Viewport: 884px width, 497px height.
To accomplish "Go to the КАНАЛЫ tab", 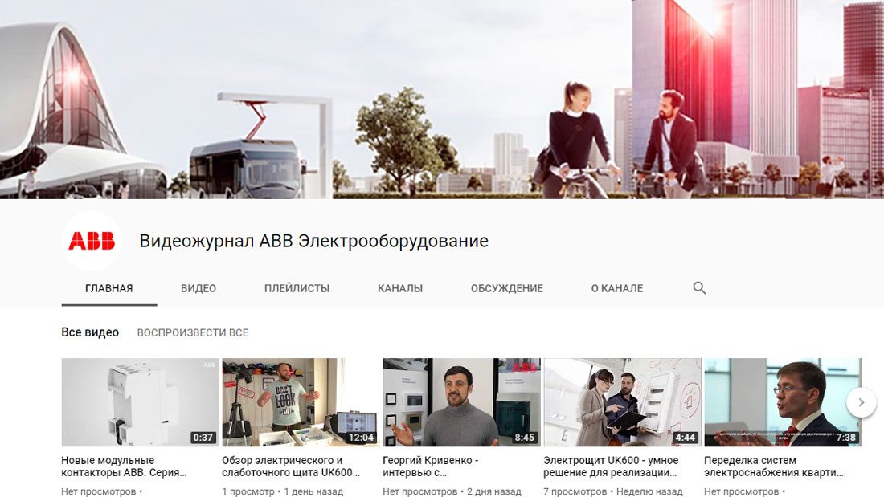I will pyautogui.click(x=400, y=288).
